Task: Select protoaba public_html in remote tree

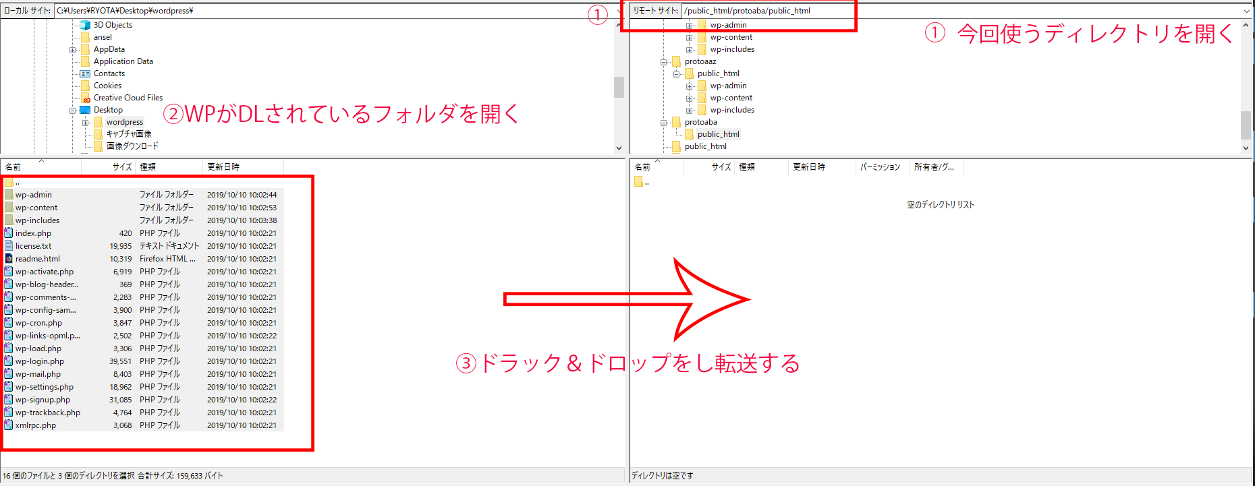Action: (x=718, y=134)
